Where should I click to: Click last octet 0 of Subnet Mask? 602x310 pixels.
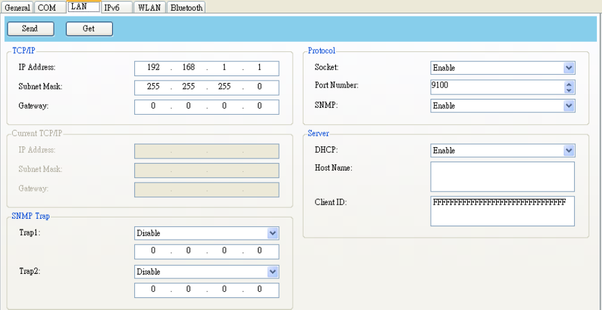click(x=260, y=87)
